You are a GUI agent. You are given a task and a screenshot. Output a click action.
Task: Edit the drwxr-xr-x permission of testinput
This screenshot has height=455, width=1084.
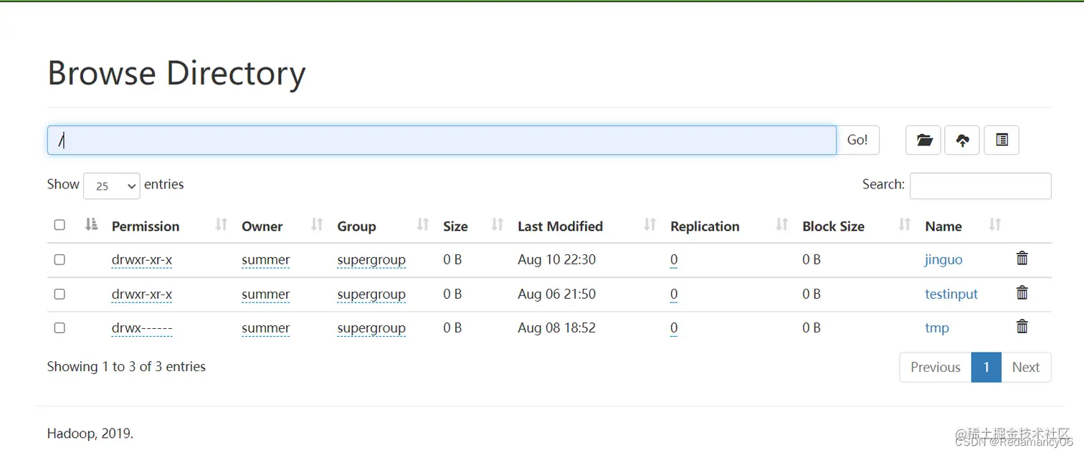pos(142,294)
